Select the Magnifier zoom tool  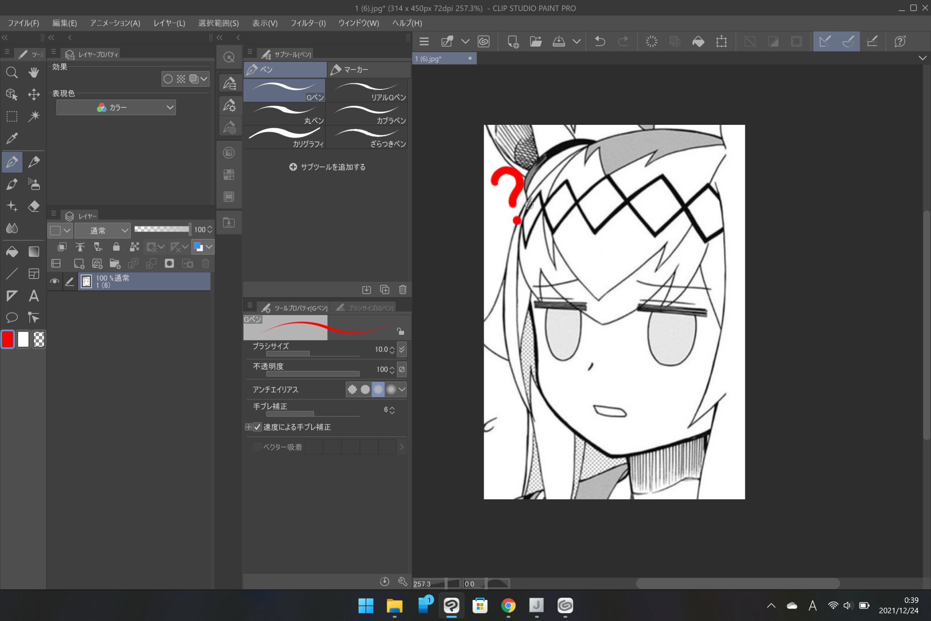click(12, 72)
